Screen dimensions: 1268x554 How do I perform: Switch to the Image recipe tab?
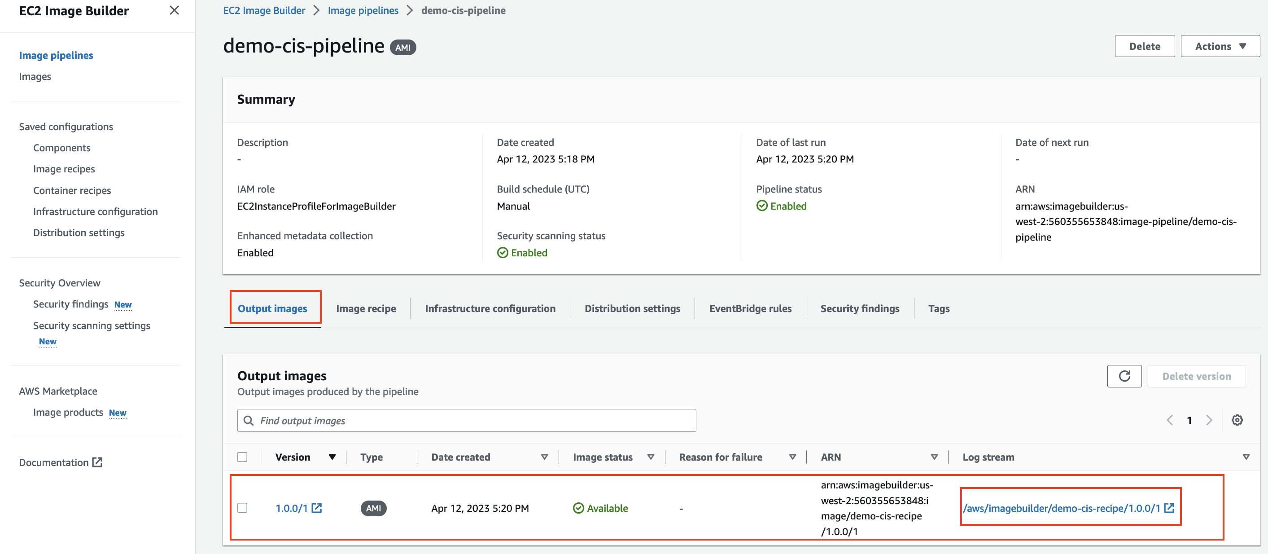366,308
